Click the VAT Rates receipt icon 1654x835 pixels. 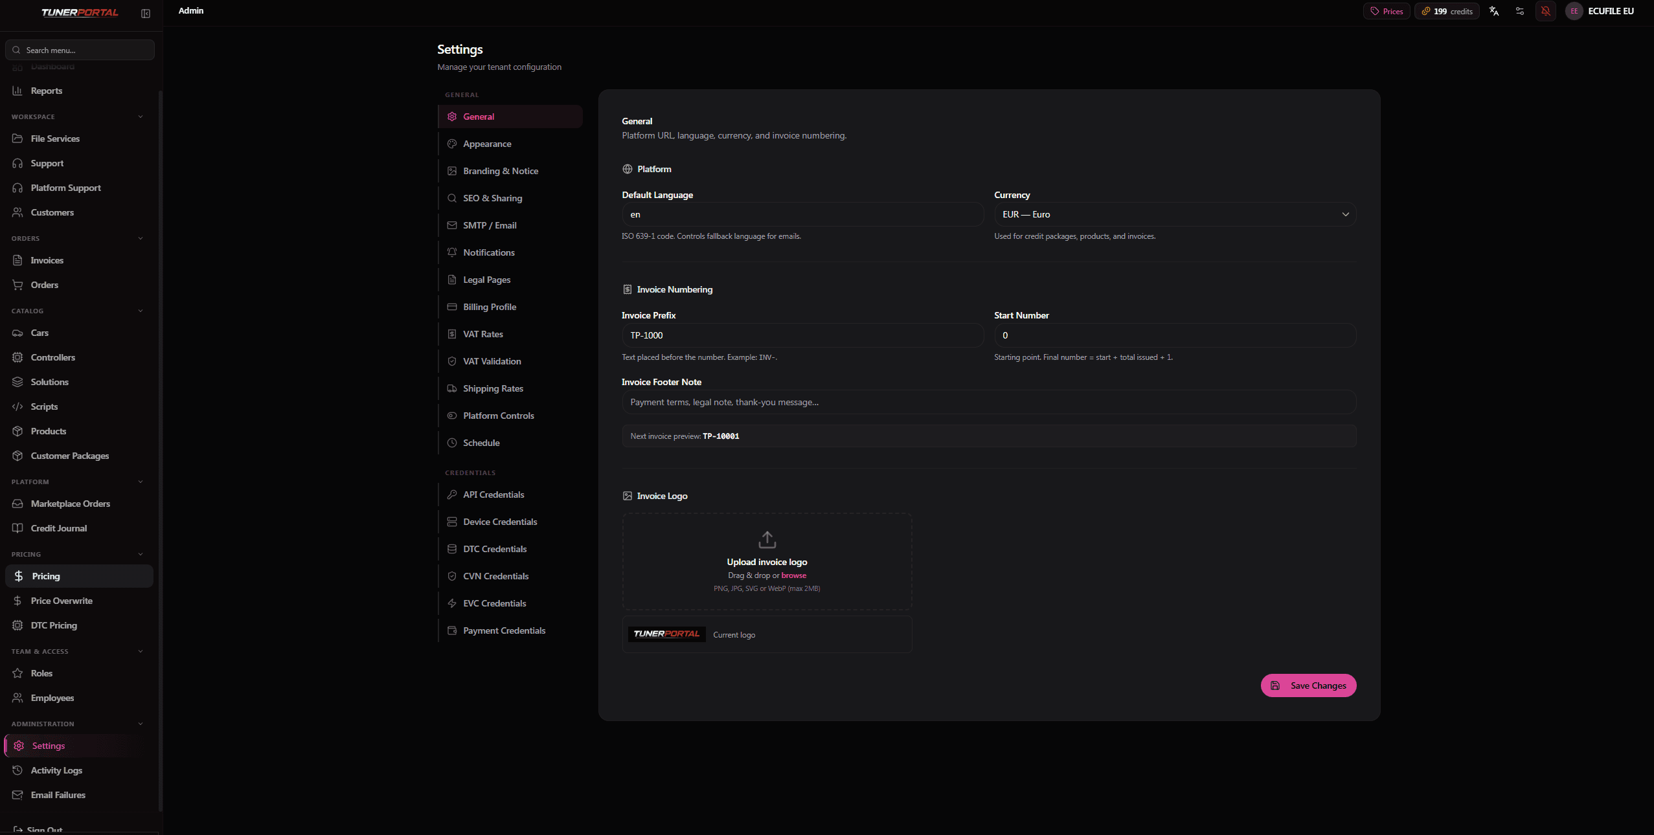[x=452, y=334]
